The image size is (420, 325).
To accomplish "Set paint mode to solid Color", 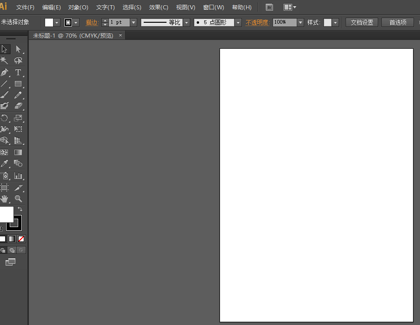I will click(x=2, y=239).
